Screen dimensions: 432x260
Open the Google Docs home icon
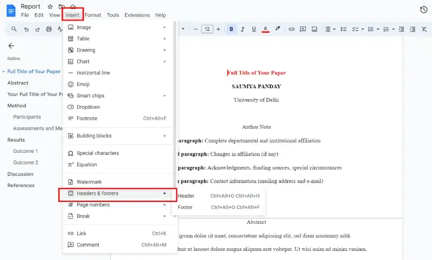click(x=11, y=11)
